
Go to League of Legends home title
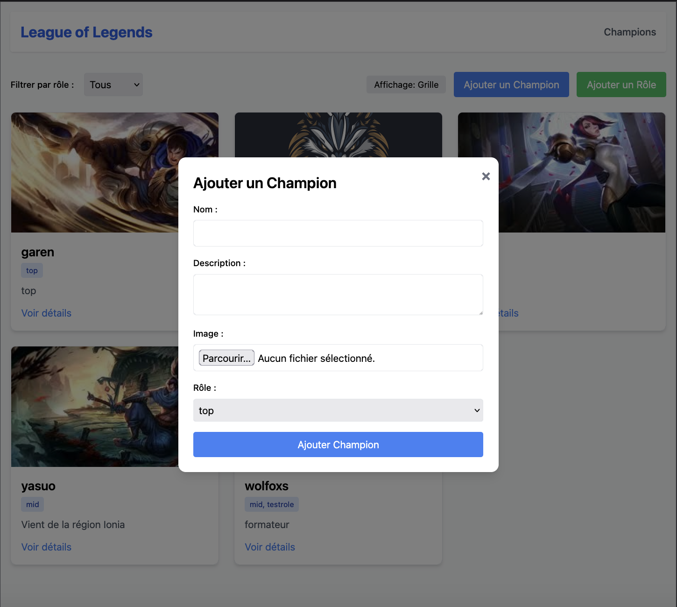coord(86,32)
